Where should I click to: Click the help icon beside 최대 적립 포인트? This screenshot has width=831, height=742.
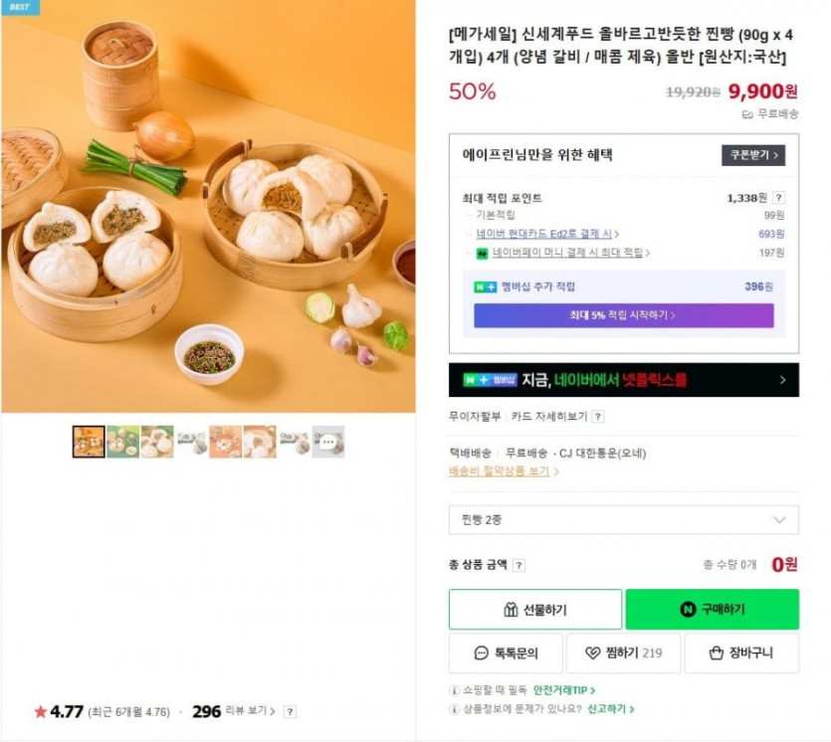point(778,198)
